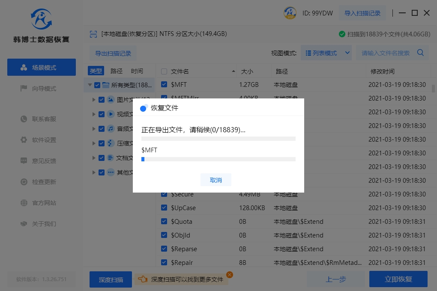This screenshot has height=291, width=437.
Task: Click the 导出扫描记录 button
Action: click(113, 53)
